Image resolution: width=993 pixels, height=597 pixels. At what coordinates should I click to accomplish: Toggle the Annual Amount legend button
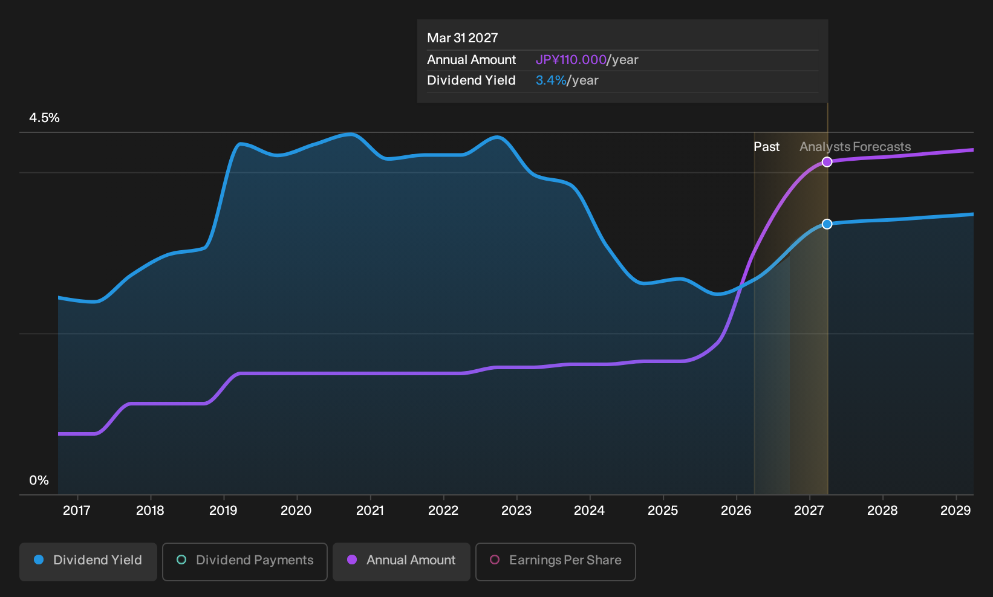[402, 562]
